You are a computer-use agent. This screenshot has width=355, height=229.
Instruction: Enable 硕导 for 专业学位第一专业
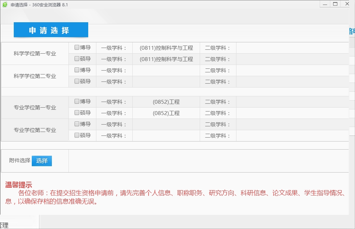77,113
